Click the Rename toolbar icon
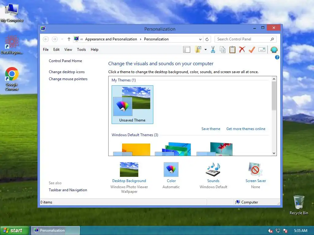314x235 pixels. pos(262,50)
